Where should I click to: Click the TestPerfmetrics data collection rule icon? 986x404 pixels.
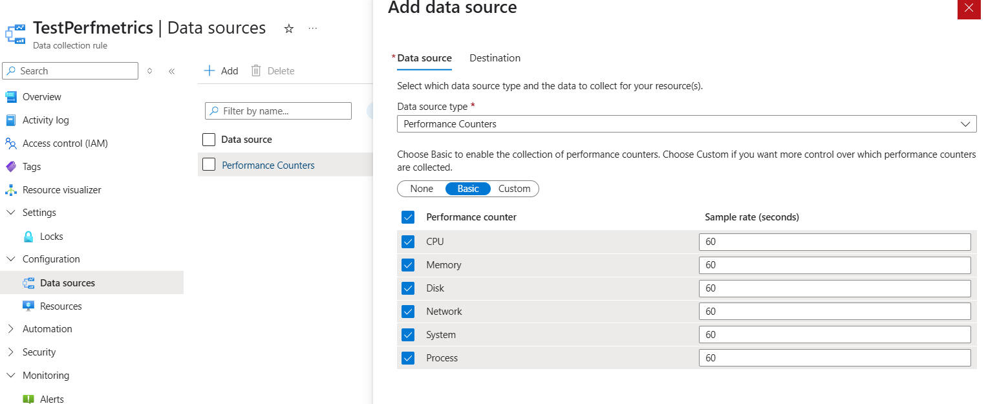[15, 34]
